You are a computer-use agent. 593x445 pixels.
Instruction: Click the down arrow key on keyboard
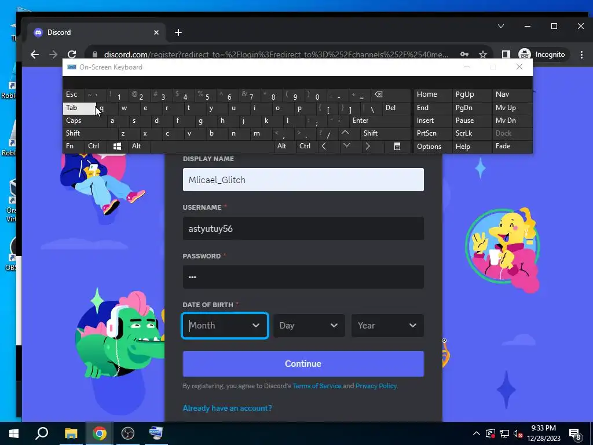[346, 147]
